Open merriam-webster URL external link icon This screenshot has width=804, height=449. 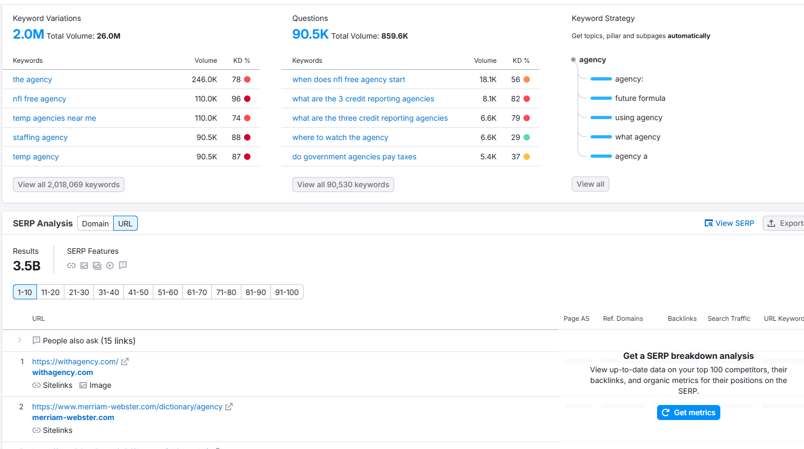tap(229, 407)
